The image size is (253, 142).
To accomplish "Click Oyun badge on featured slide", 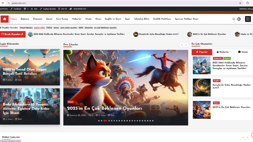I will coord(71,102).
